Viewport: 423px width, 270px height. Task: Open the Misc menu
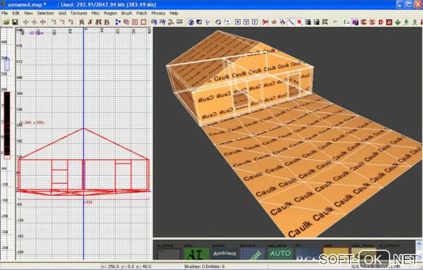click(x=95, y=13)
